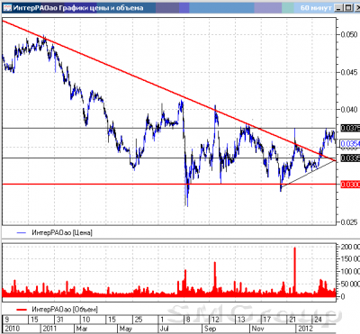Click the day 21 date marker
Viewport: 360px width, 334px height.
(x=292, y=320)
